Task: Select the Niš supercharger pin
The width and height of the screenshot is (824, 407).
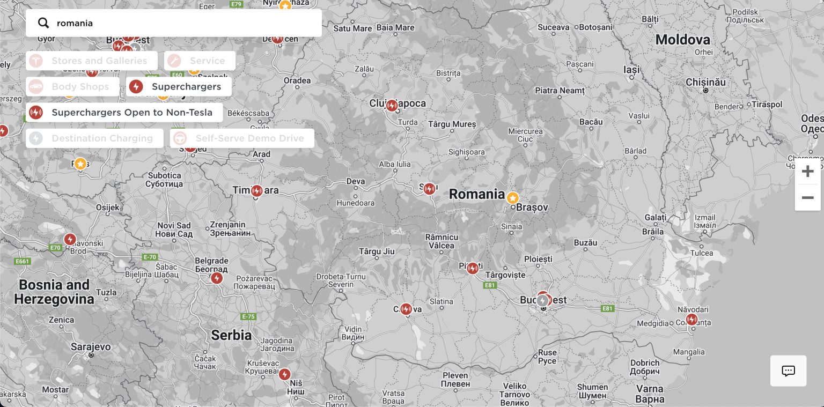Action: 284,374
